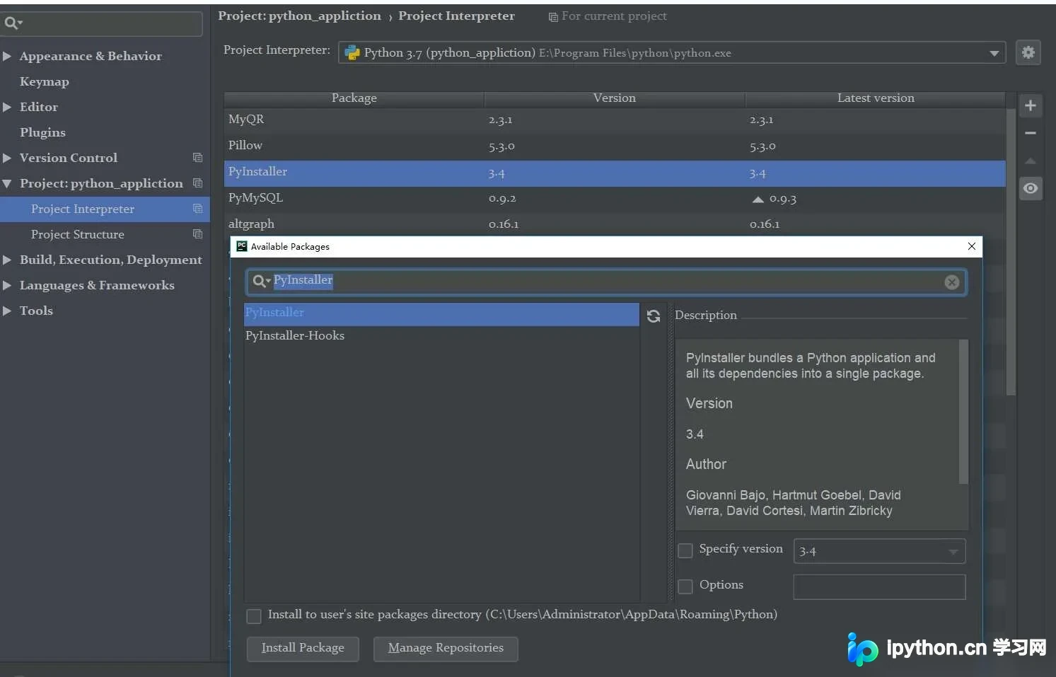Reload the available packages list
This screenshot has width=1056, height=677.
coord(654,316)
